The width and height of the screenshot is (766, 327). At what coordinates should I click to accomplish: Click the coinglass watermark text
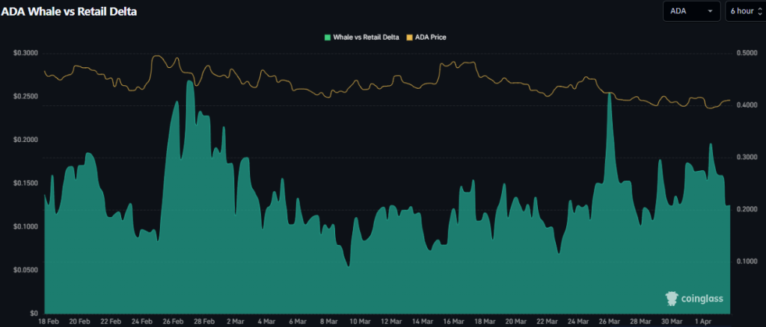click(x=702, y=299)
